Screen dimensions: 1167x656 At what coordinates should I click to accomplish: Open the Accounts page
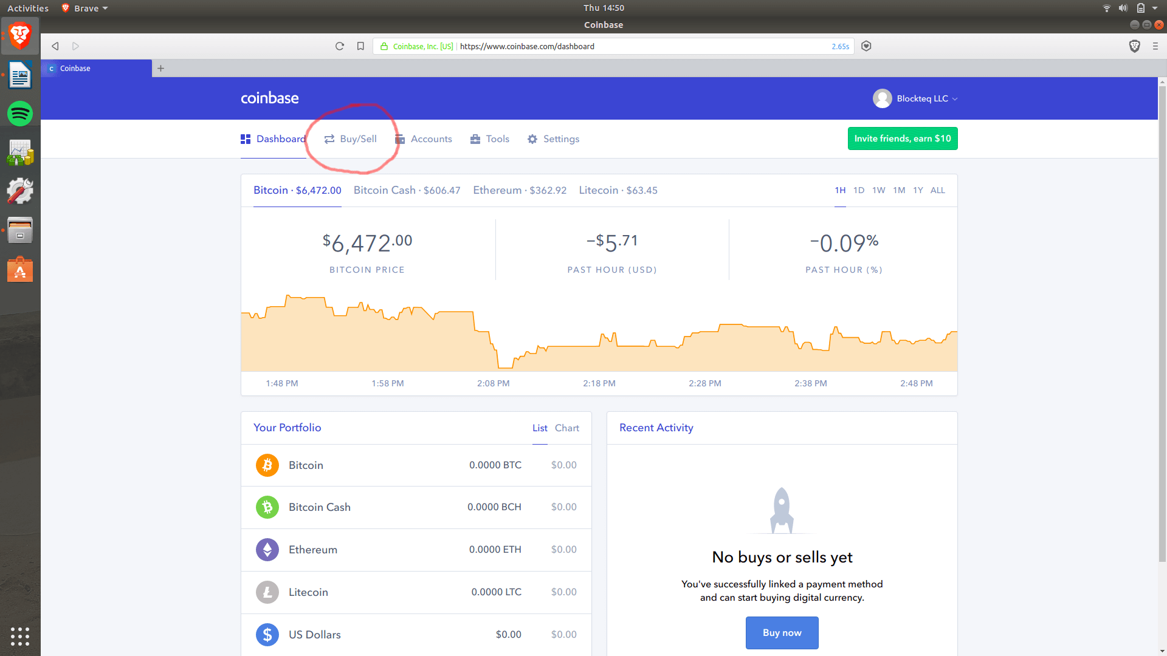point(423,139)
